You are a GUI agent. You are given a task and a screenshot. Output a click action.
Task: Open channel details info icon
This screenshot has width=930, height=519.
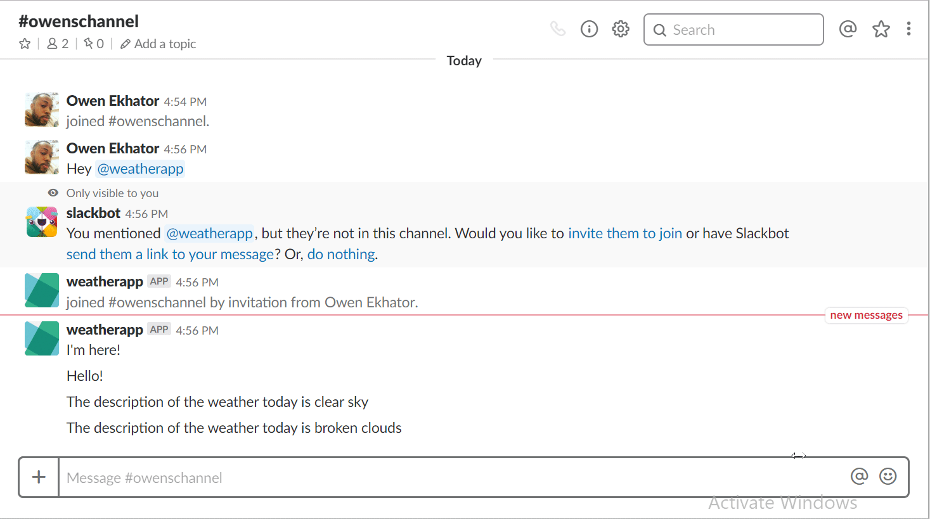tap(590, 29)
